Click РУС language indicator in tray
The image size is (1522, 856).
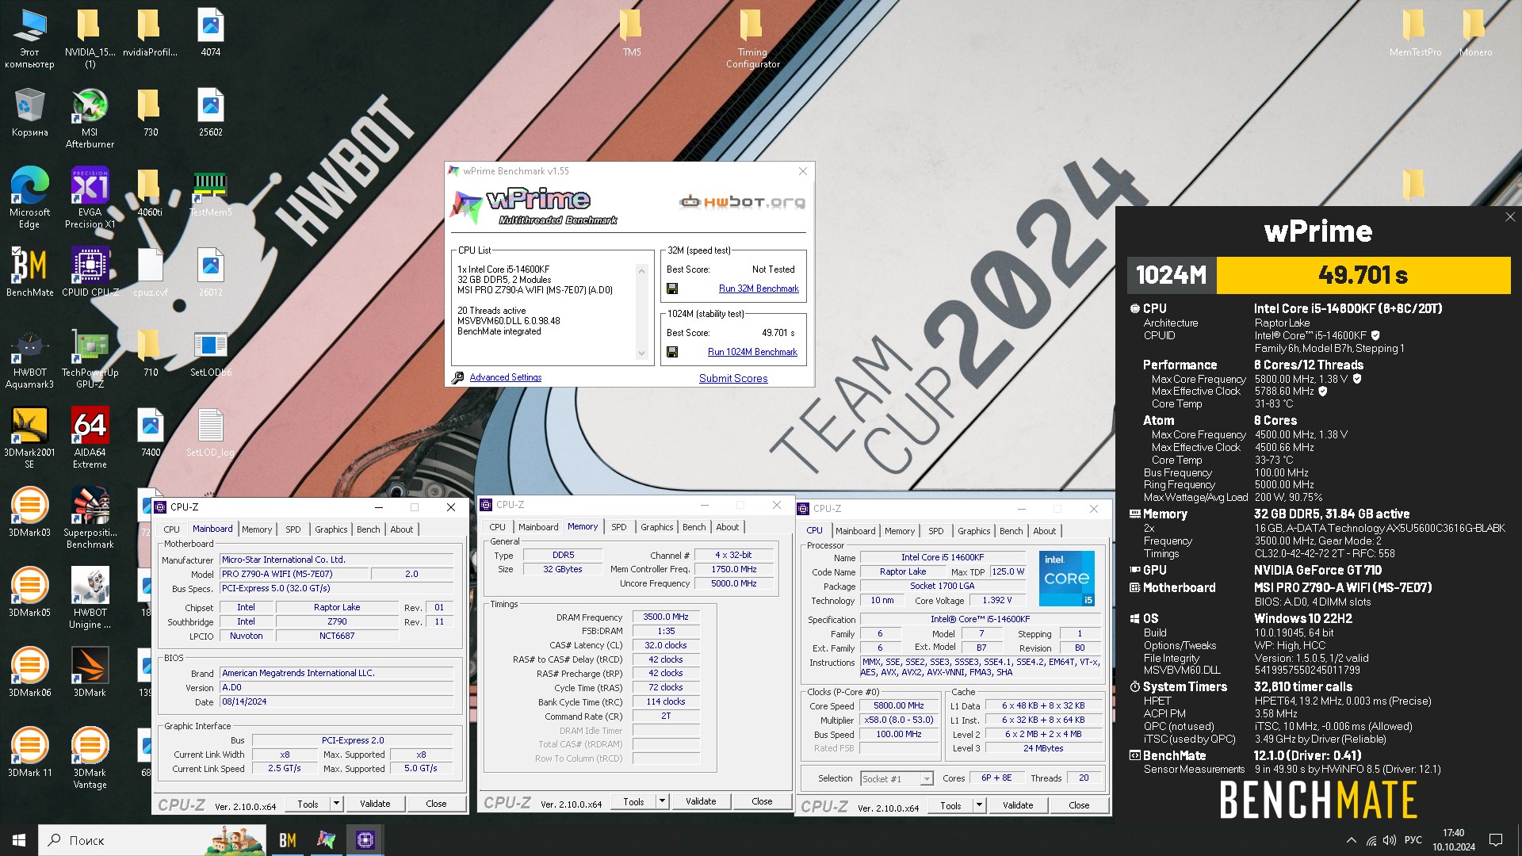click(x=1413, y=840)
